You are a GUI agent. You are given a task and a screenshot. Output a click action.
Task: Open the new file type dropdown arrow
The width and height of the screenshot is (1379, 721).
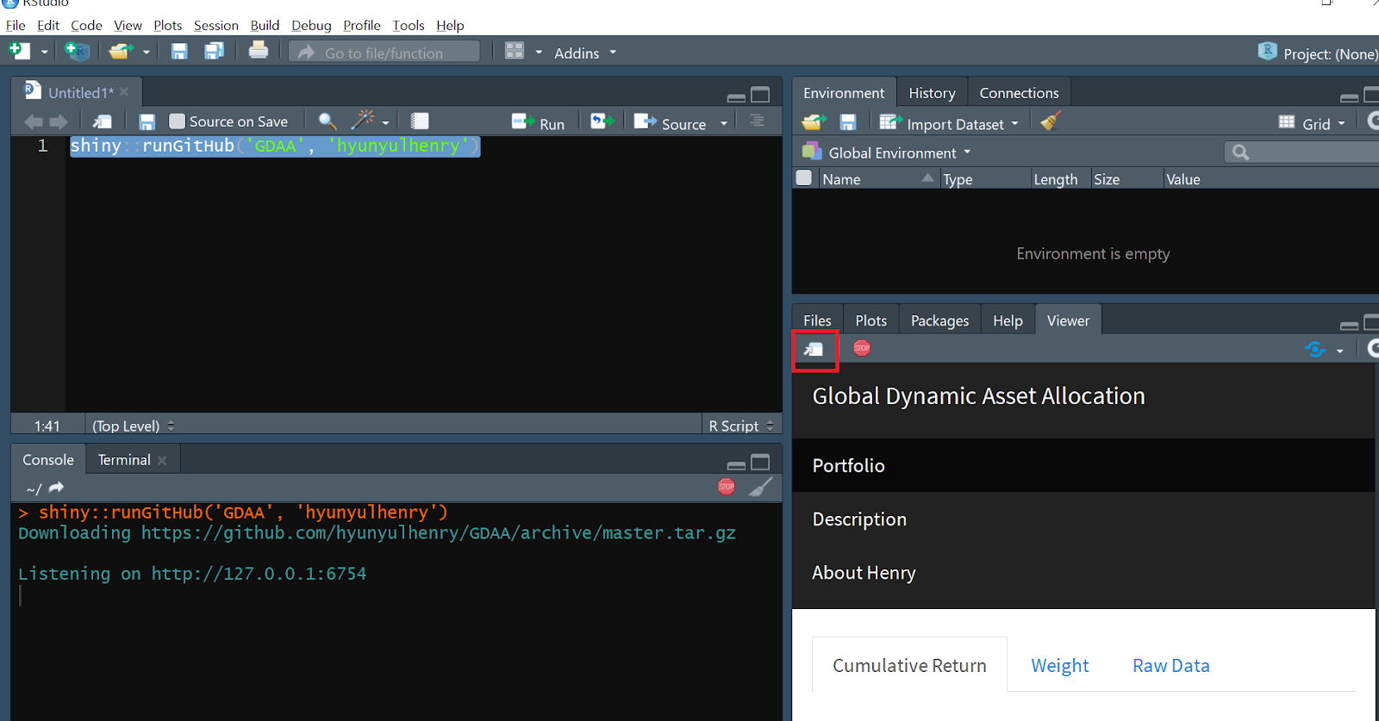pyautogui.click(x=44, y=53)
